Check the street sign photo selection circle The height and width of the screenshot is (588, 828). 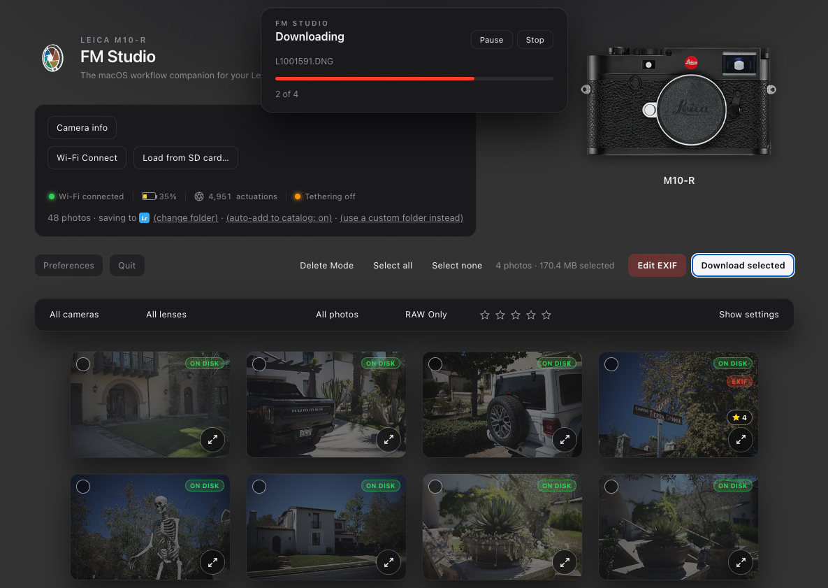[x=611, y=364]
